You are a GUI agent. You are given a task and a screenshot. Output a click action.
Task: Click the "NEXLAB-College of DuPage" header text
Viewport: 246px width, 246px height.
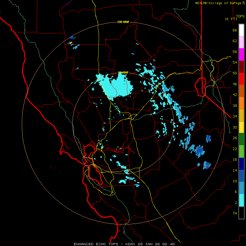pyautogui.click(x=218, y=3)
